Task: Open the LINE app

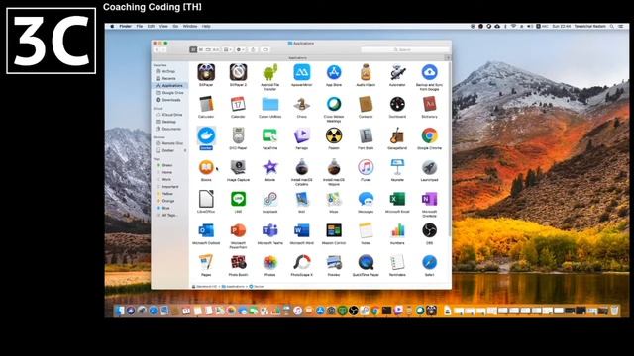Action: tap(238, 199)
